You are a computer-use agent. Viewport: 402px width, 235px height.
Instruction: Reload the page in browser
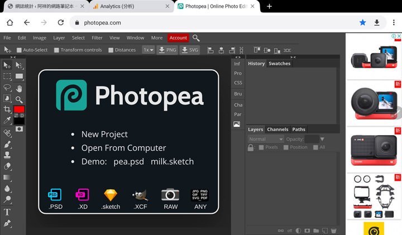[x=60, y=22]
